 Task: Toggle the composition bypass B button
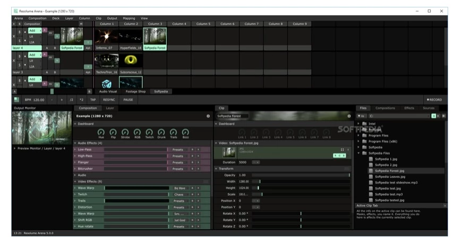(20, 24)
